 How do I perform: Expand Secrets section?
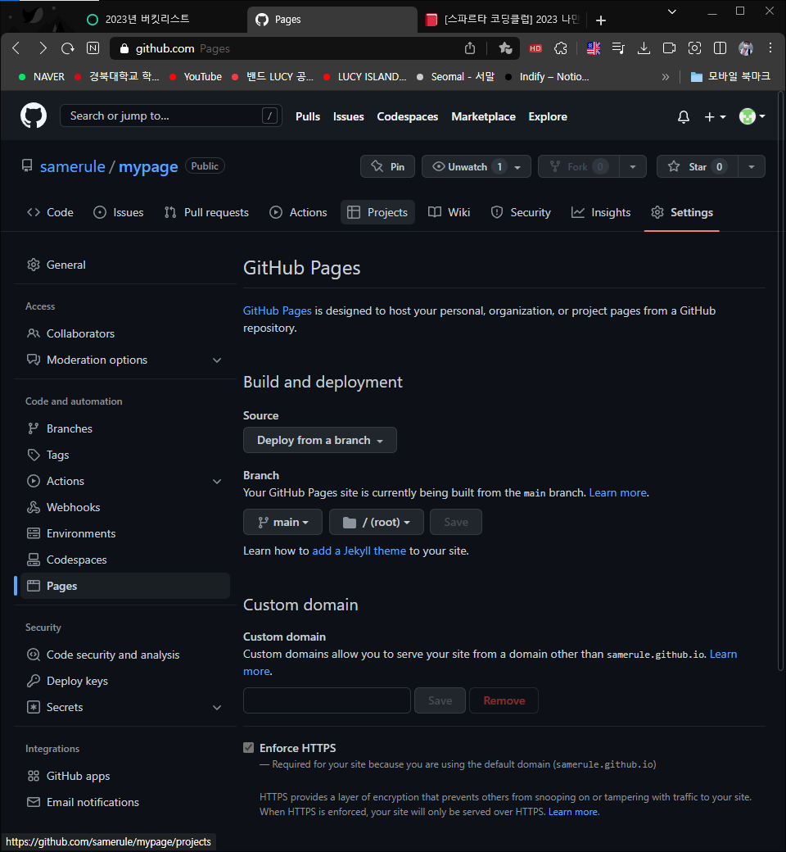125,708
